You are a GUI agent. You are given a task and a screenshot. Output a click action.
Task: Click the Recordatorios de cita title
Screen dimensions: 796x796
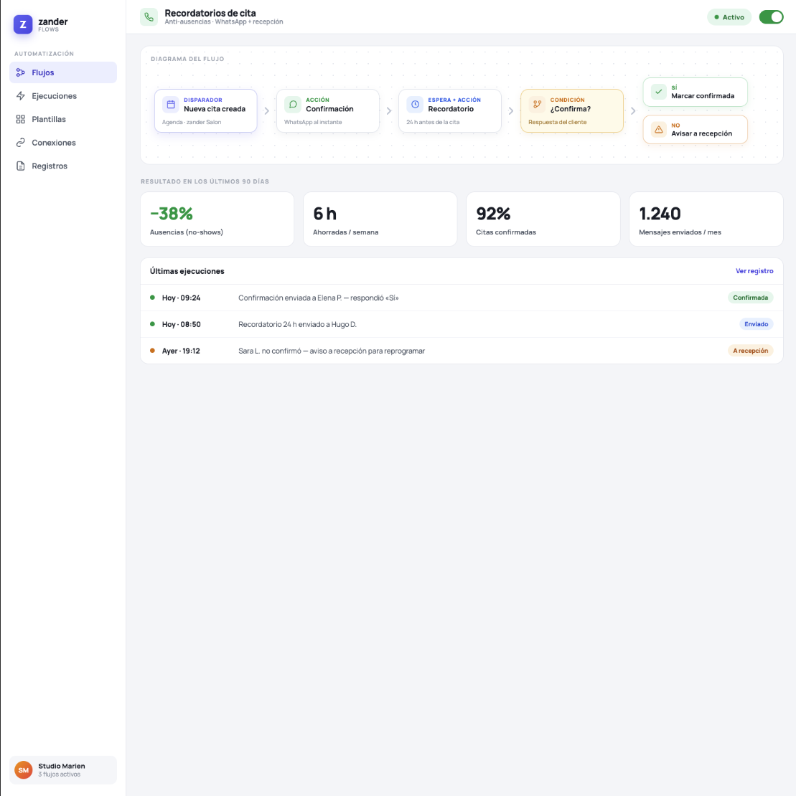[210, 13]
